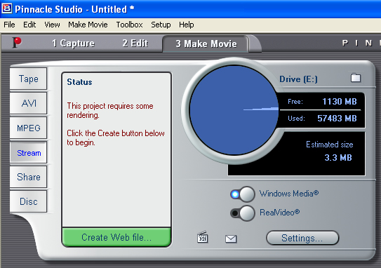This screenshot has height=268, width=381.
Task: Click the clapperboard open-file icon
Action: (x=202, y=237)
